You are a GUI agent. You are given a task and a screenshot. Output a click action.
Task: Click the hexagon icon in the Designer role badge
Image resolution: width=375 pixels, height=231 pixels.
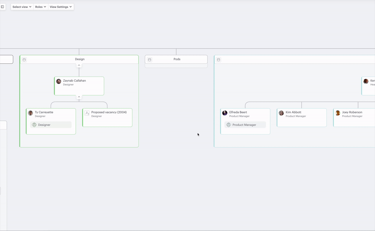point(35,125)
